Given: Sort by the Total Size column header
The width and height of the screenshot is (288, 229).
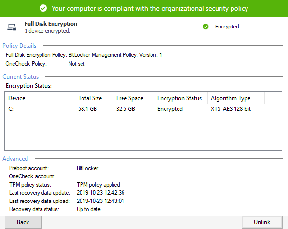Looking at the screenshot, I should [x=94, y=98].
